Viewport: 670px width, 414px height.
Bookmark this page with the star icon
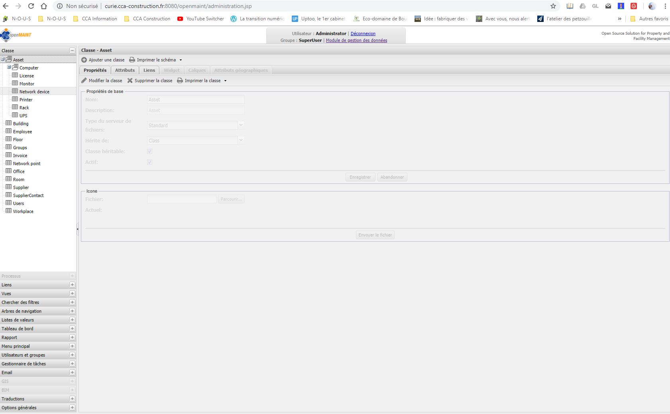553,6
